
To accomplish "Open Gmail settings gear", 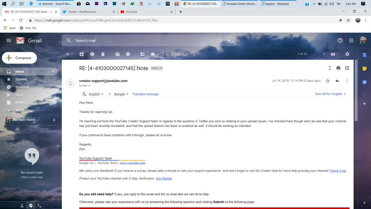I will click(x=347, y=54).
